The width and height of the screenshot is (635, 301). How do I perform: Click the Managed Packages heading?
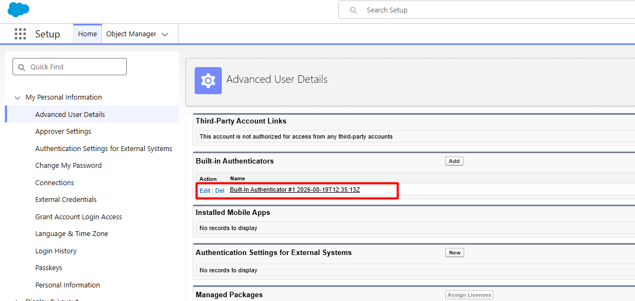pyautogui.click(x=229, y=295)
